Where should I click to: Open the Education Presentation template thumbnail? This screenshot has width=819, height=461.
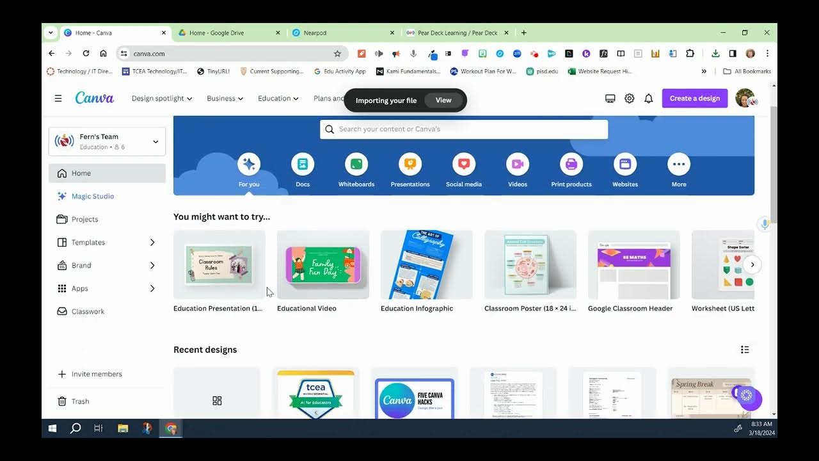click(x=219, y=264)
